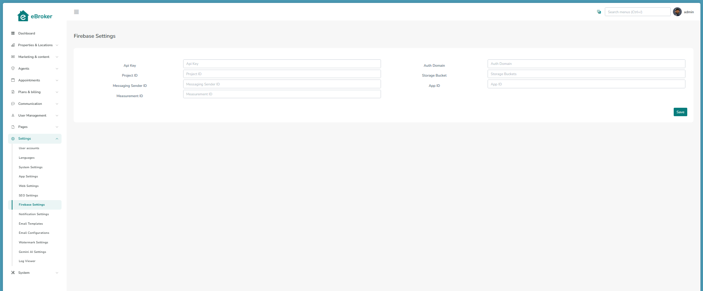Expand the Communication menu chevron

(57, 104)
